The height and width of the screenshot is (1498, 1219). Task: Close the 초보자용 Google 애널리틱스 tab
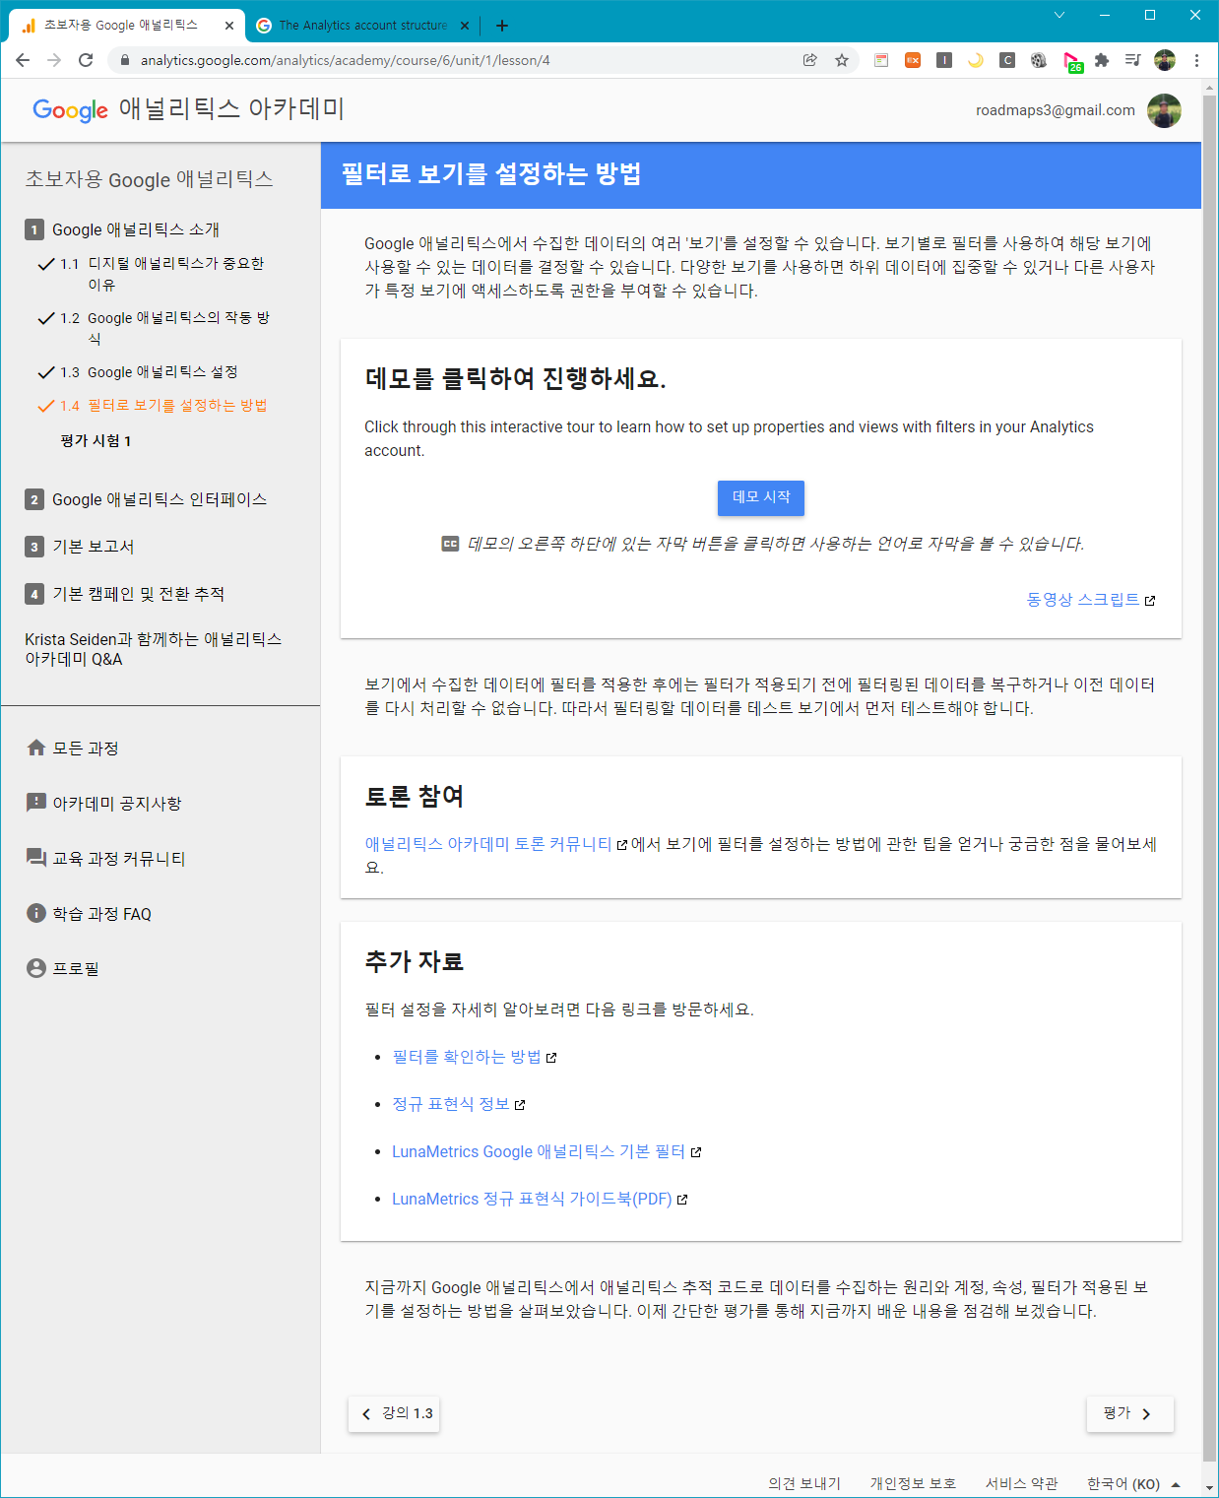click(x=229, y=26)
